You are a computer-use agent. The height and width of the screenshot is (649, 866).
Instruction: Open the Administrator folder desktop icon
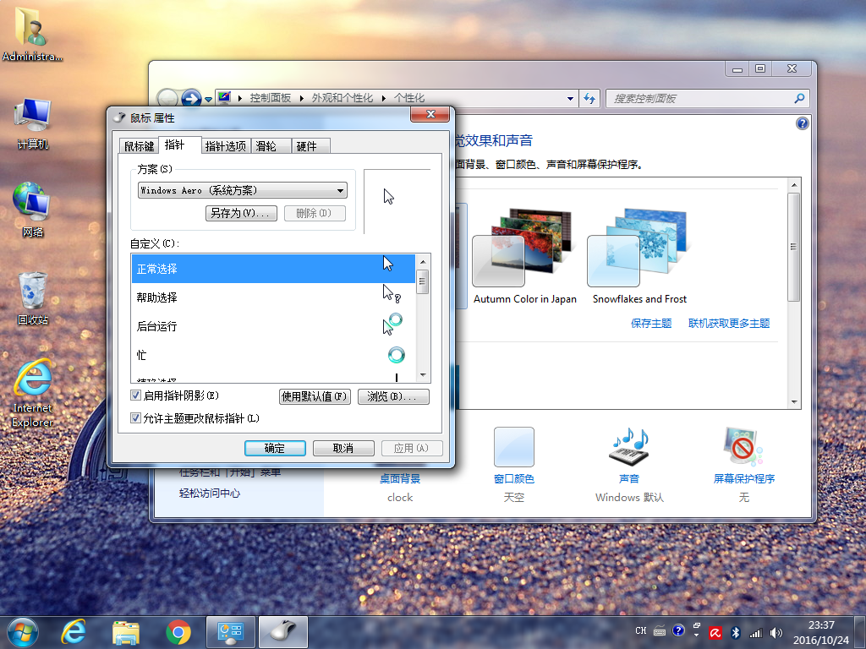click(x=32, y=34)
